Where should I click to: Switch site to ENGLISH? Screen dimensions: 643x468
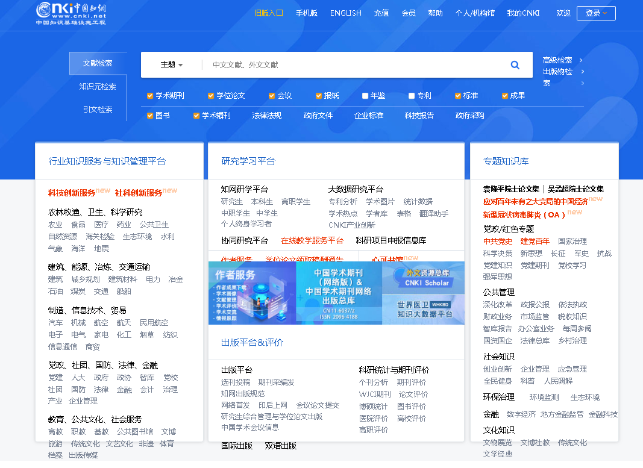coord(346,13)
